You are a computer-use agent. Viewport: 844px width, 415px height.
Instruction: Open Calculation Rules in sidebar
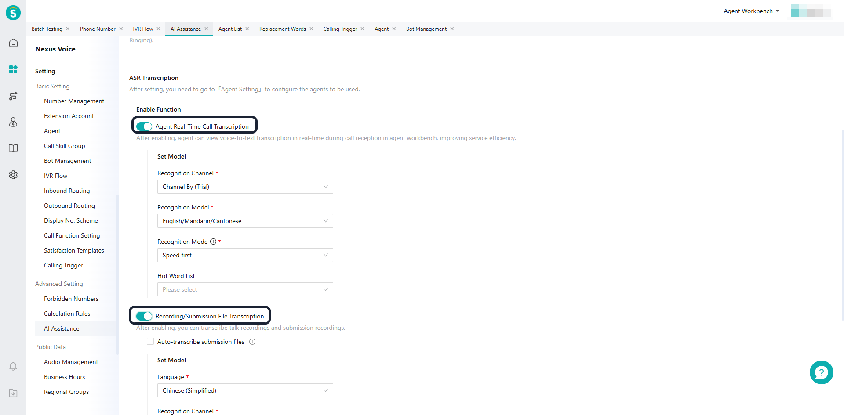click(67, 314)
